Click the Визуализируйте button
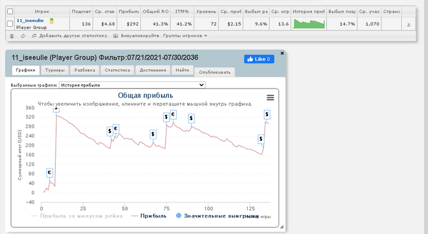The height and width of the screenshot is (234, 428). (140, 35)
